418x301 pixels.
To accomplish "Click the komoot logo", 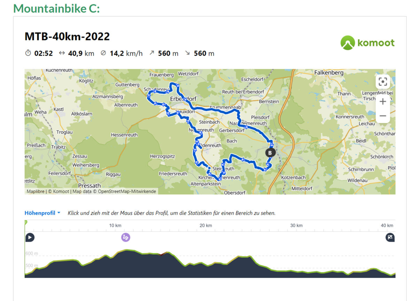I will click(x=367, y=43).
